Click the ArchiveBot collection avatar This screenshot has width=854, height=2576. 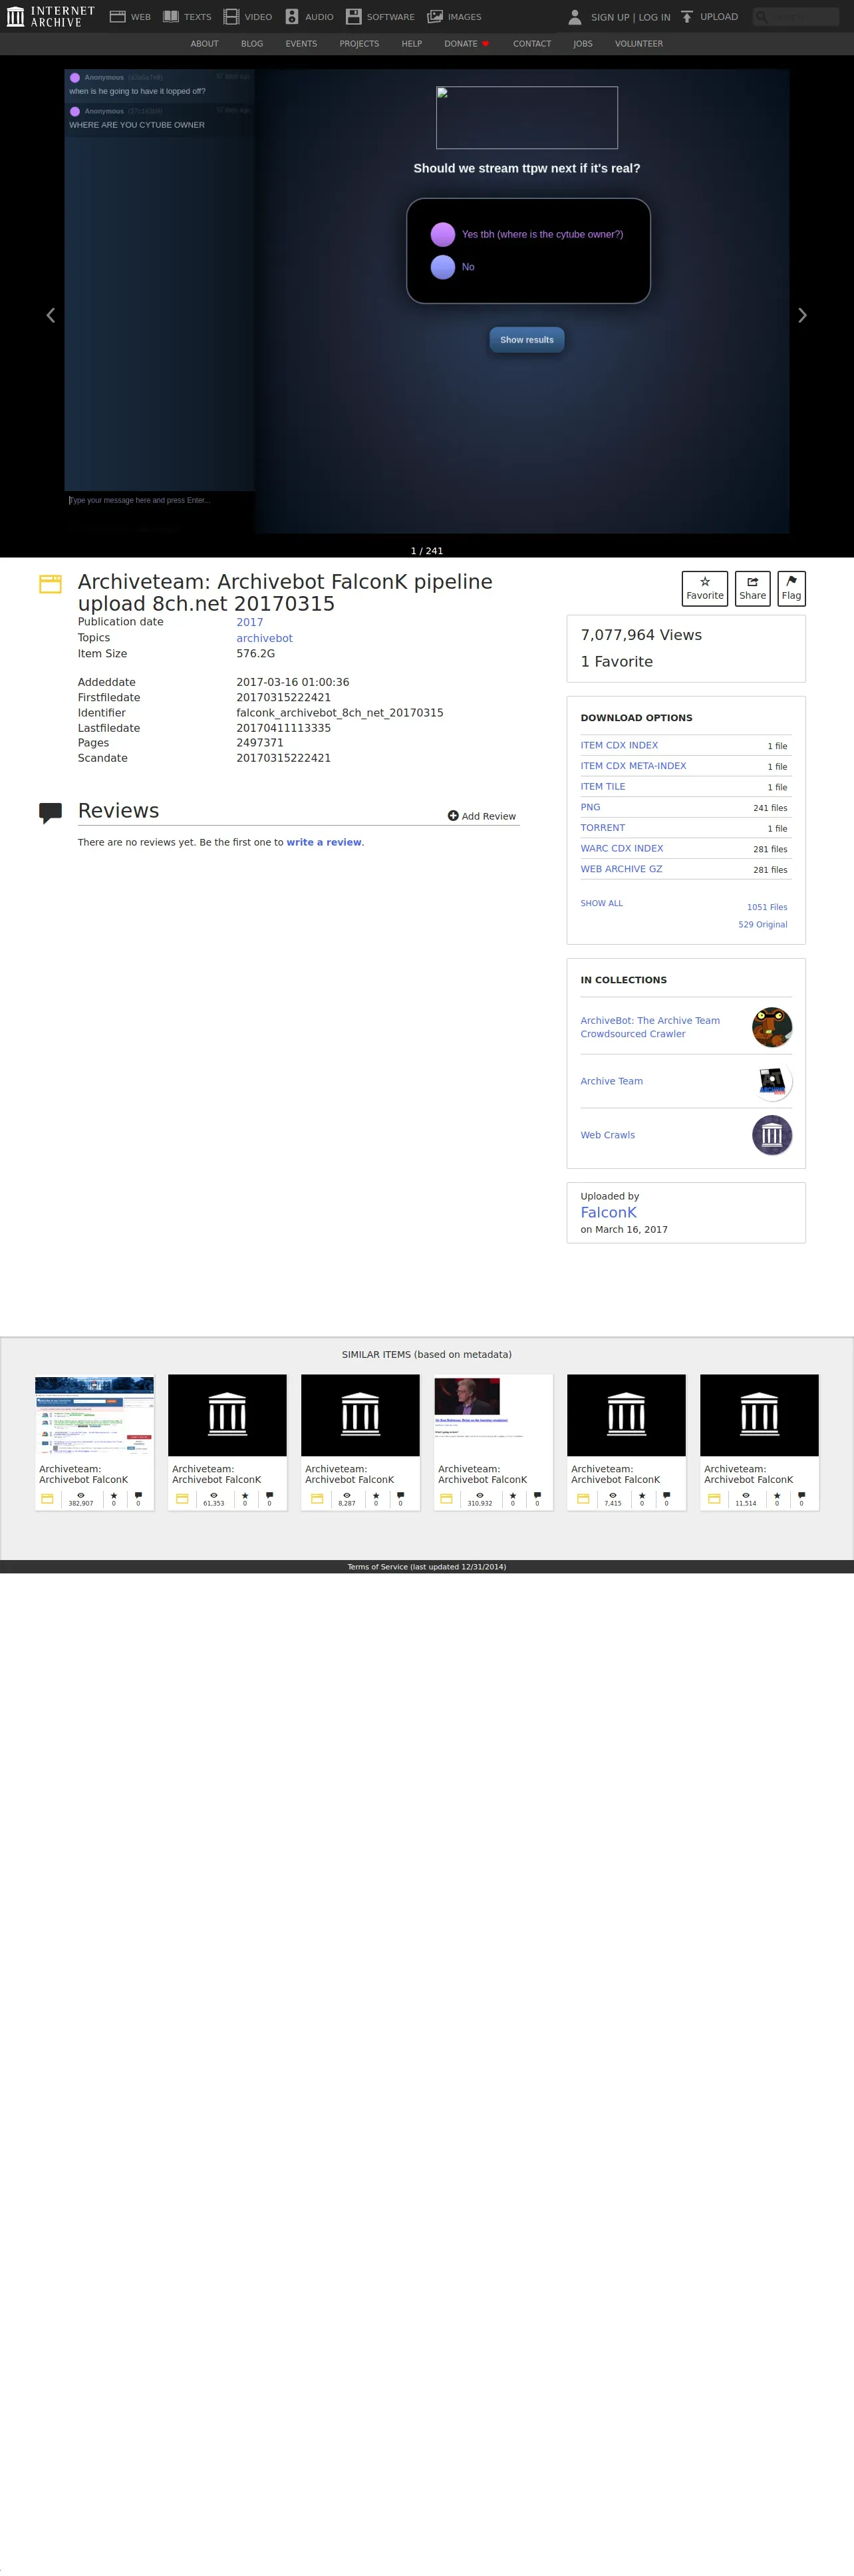coord(772,1027)
